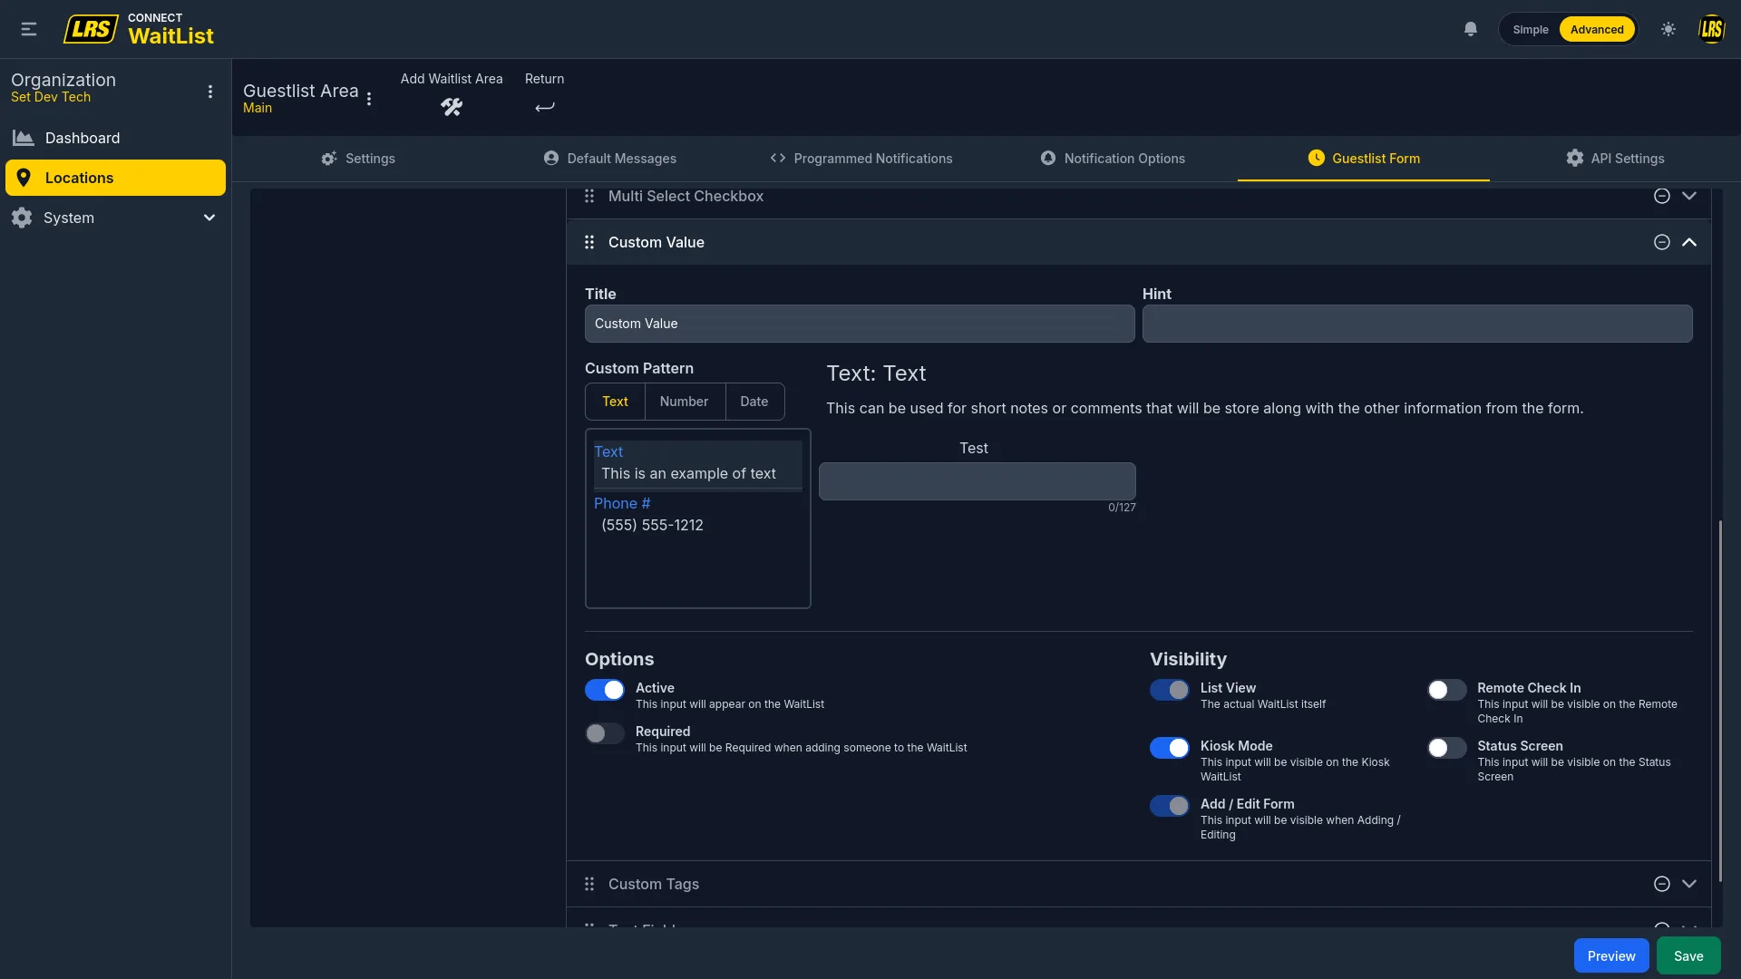Remove the Multi Select Checkbox field with minus icon
The height and width of the screenshot is (979, 1741).
(1662, 196)
